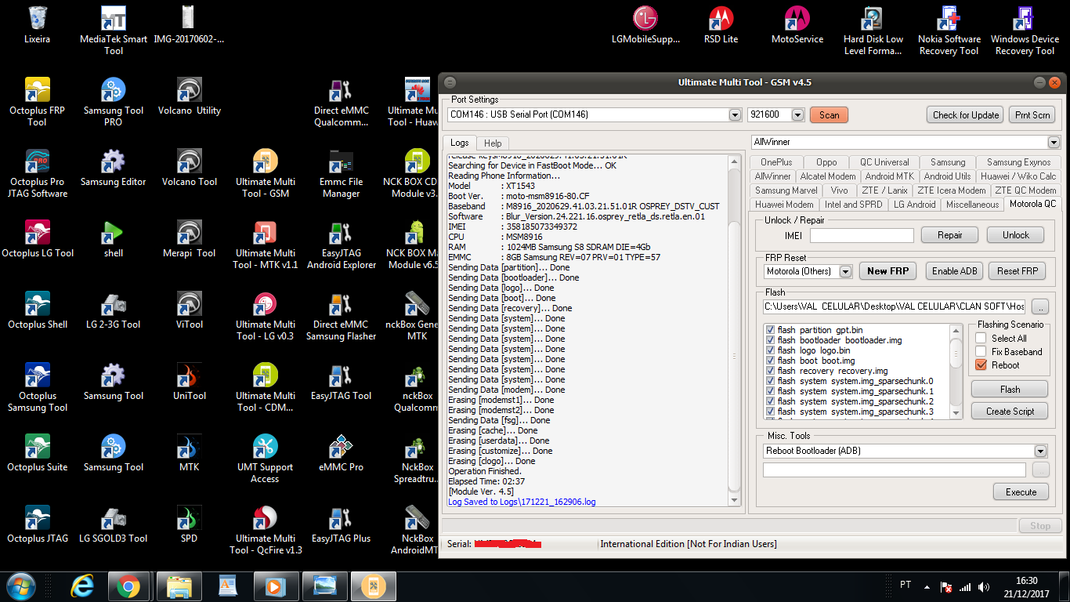The width and height of the screenshot is (1070, 602).
Task: Open MediaTek Smart Tool desktop icon
Action: (114, 31)
